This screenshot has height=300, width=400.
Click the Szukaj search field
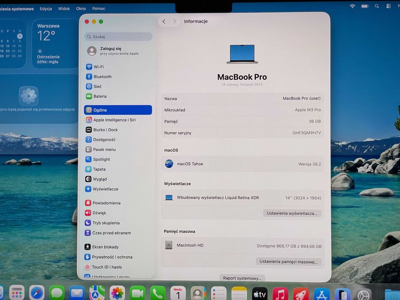118,36
